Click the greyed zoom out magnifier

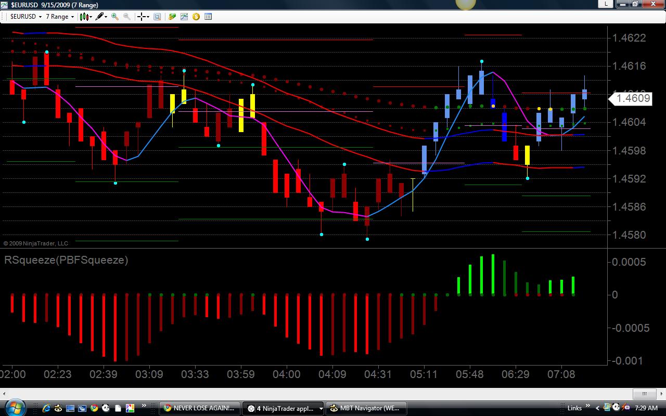126,17
